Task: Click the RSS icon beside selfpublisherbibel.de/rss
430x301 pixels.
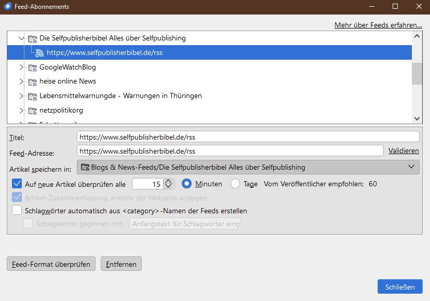Action: 39,52
